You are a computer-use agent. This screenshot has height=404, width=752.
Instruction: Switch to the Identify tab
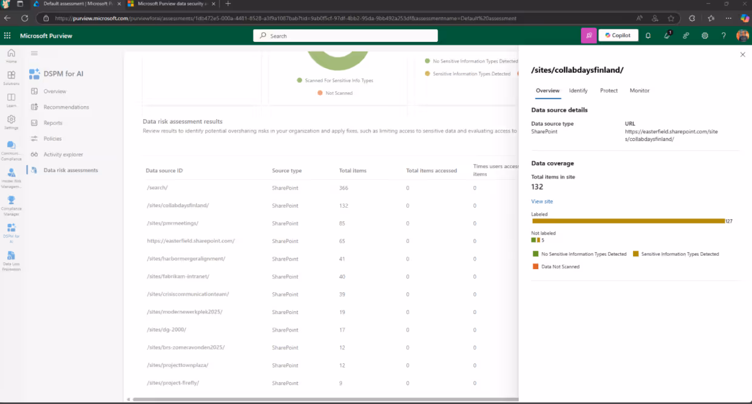point(578,91)
